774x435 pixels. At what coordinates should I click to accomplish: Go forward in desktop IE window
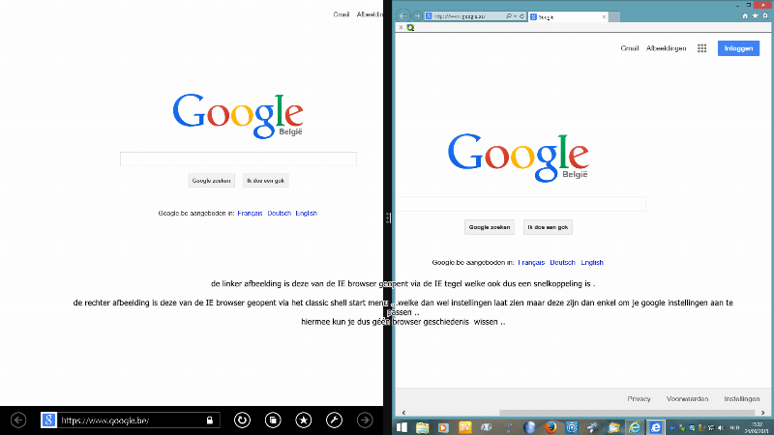[417, 15]
